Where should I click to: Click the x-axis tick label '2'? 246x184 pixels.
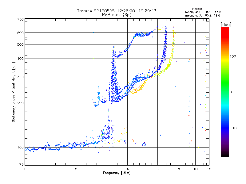[76, 169]
